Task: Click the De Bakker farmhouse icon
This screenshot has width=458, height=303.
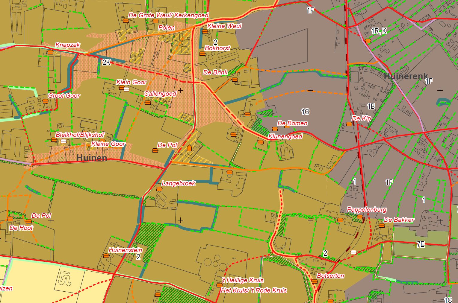Action: tap(382, 225)
